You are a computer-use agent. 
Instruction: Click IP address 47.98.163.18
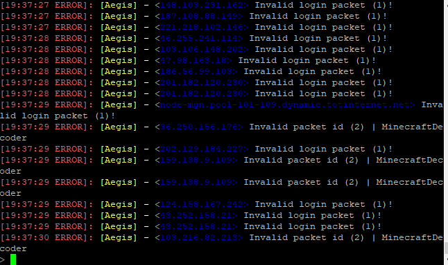(193, 60)
